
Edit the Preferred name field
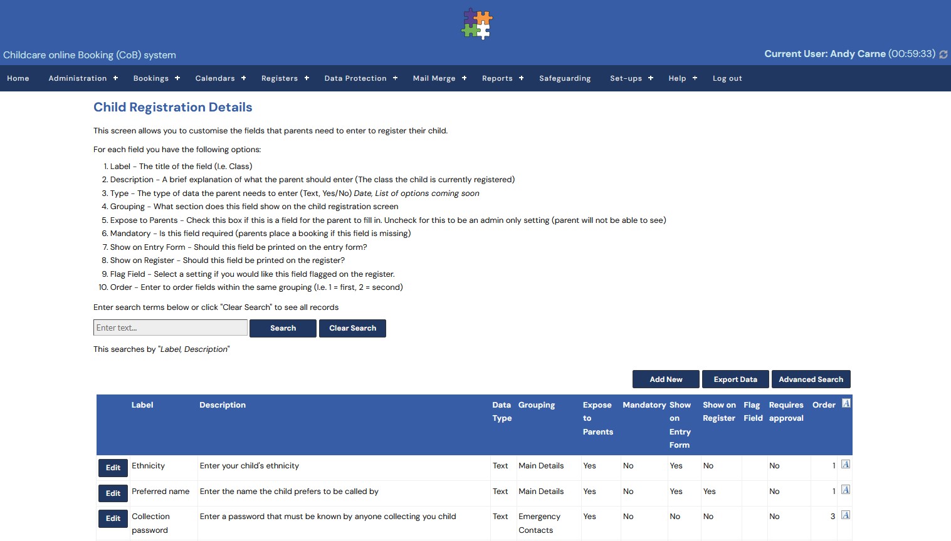tap(113, 493)
